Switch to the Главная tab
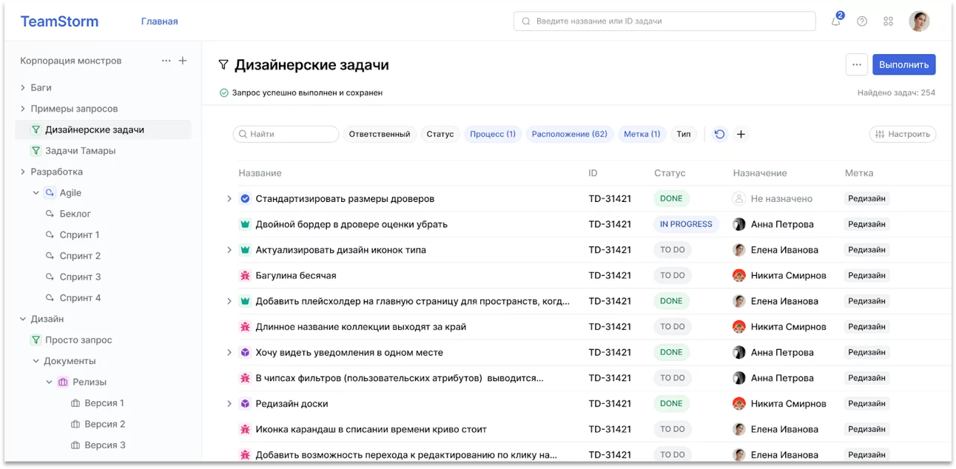The image size is (956, 469). tap(160, 21)
